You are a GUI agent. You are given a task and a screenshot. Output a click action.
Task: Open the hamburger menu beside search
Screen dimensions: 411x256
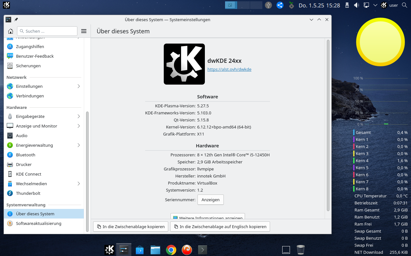pos(84,31)
